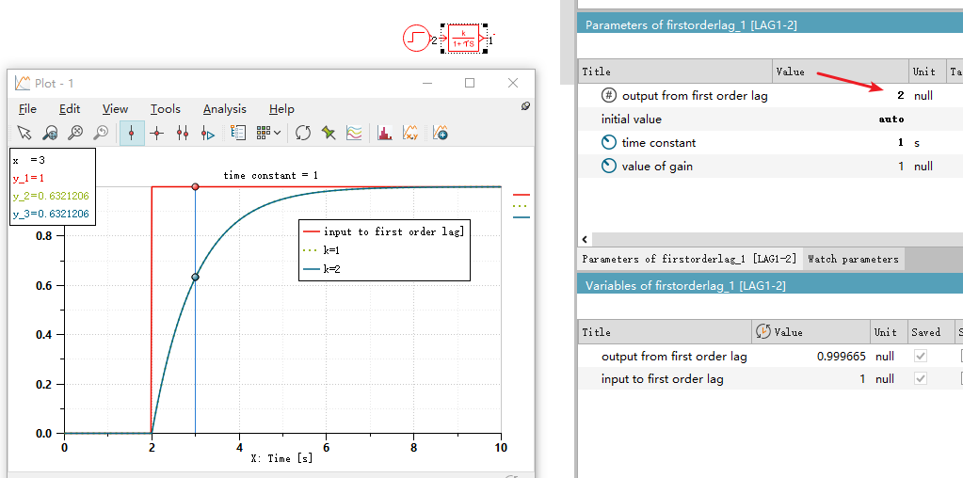Viewport: 963px width, 478px height.
Task: Click the XY plot icon
Action: 411,134
